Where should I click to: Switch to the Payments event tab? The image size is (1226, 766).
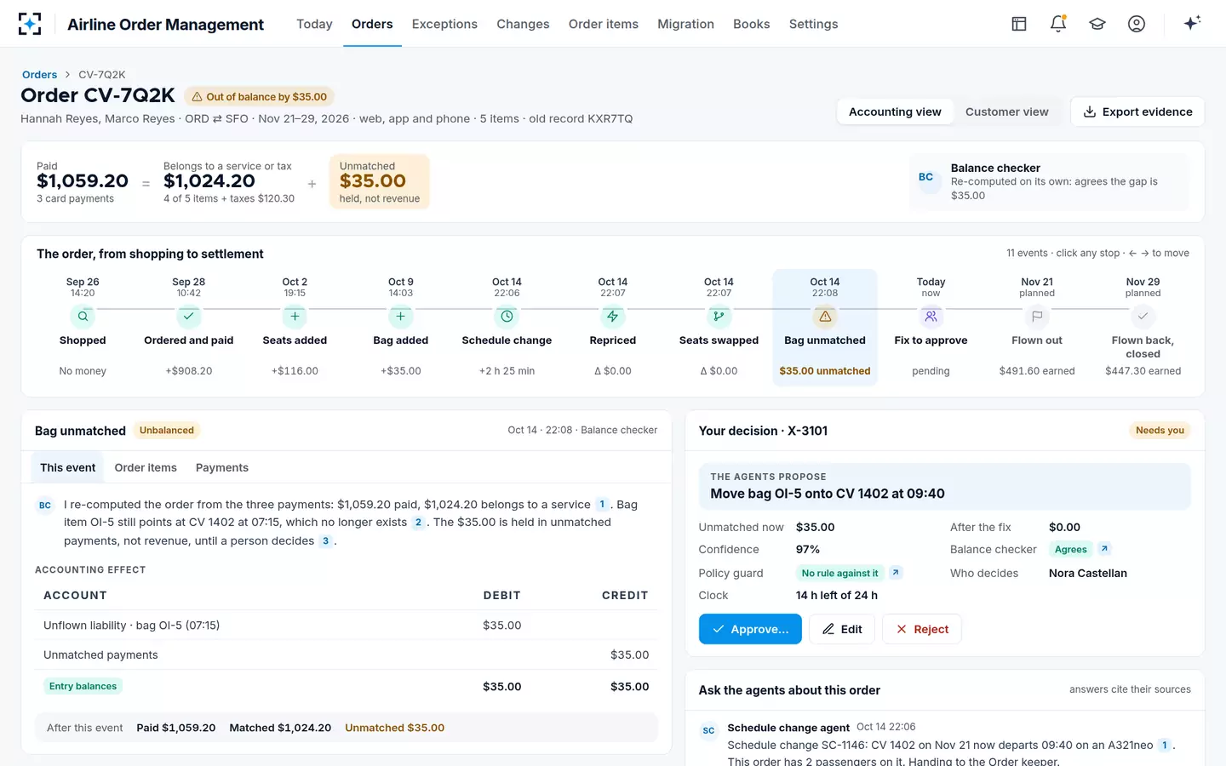tap(222, 467)
